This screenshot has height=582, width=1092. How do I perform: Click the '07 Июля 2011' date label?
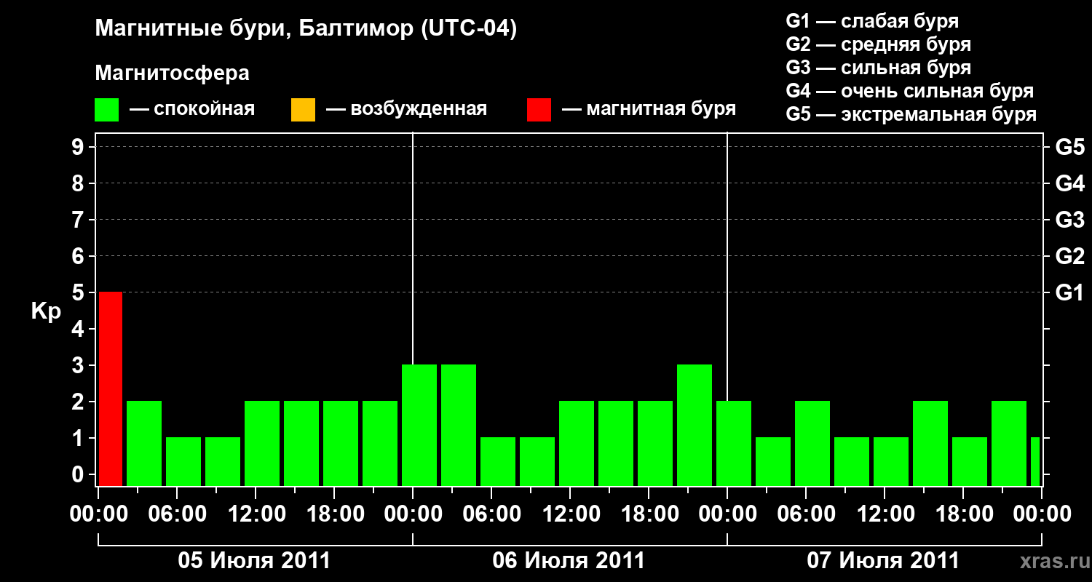[x=884, y=561]
